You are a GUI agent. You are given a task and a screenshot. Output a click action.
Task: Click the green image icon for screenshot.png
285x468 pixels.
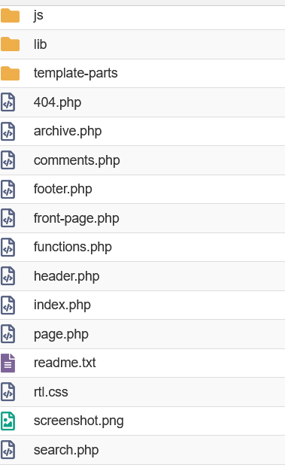(x=8, y=421)
